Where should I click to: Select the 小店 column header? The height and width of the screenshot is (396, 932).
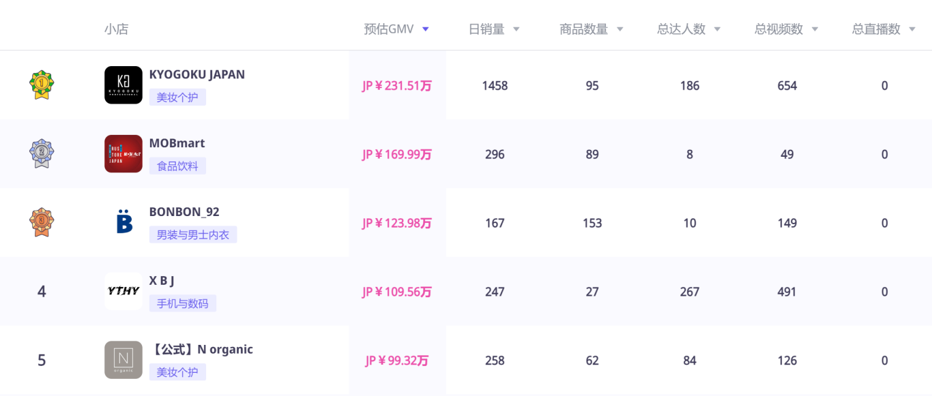[116, 29]
